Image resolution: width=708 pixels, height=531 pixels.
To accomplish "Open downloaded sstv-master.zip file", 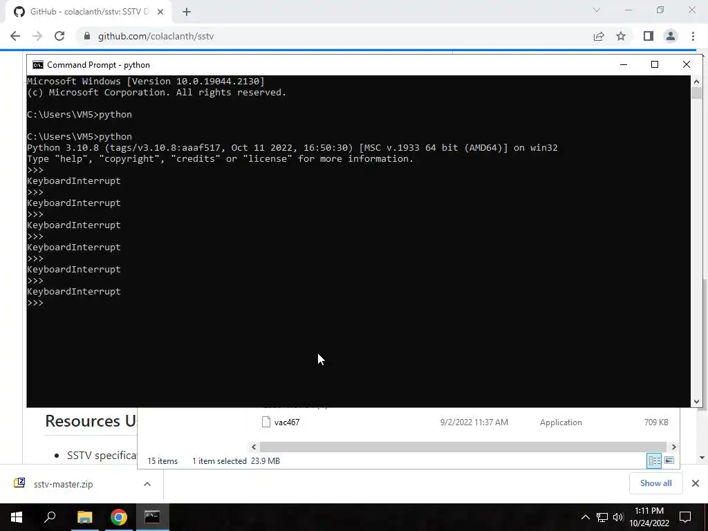I will 63,484.
